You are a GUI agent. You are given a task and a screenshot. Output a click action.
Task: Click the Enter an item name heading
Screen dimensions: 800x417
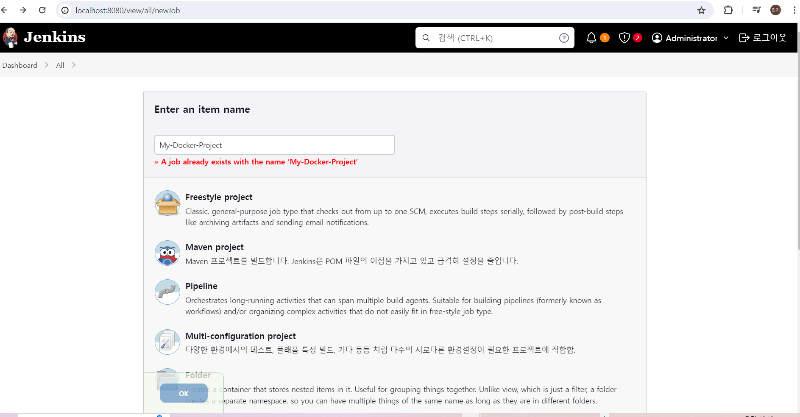(x=202, y=109)
